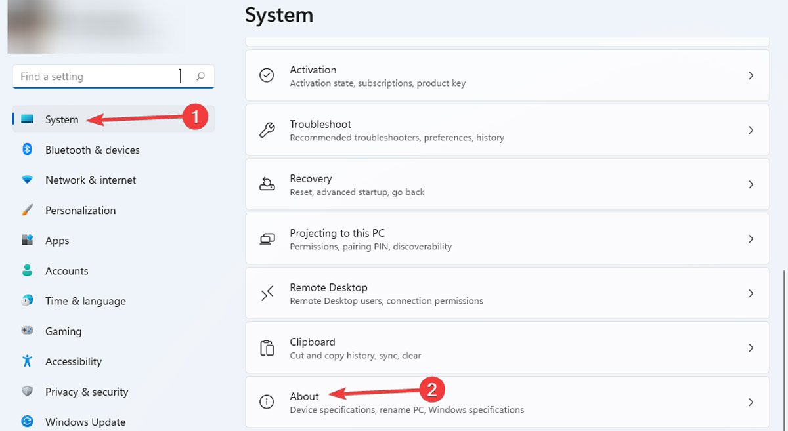Viewport: 788px width, 431px height.
Task: Click the Bluetooth & devices icon
Action: click(x=26, y=150)
